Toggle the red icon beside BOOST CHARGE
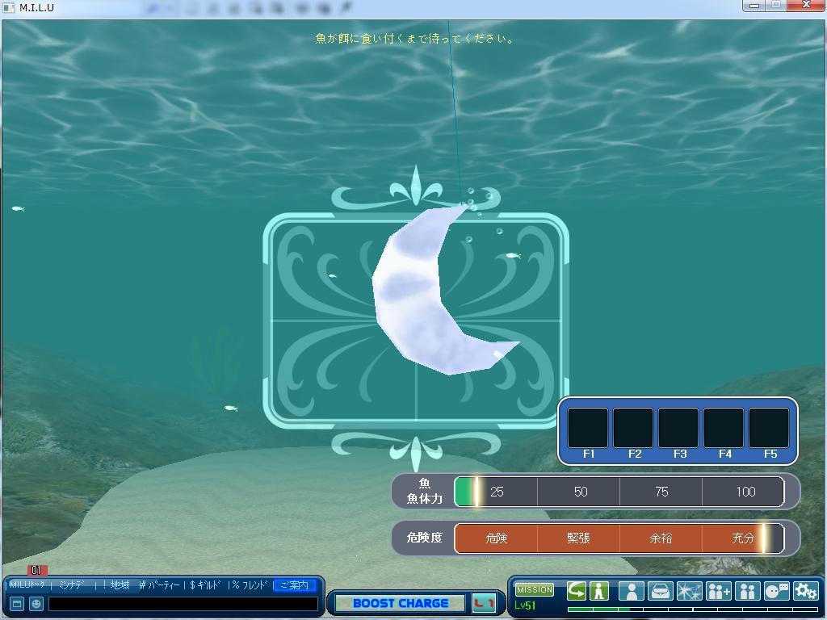 [x=484, y=603]
